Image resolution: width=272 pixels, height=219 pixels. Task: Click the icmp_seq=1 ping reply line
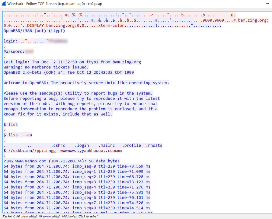click(77, 171)
